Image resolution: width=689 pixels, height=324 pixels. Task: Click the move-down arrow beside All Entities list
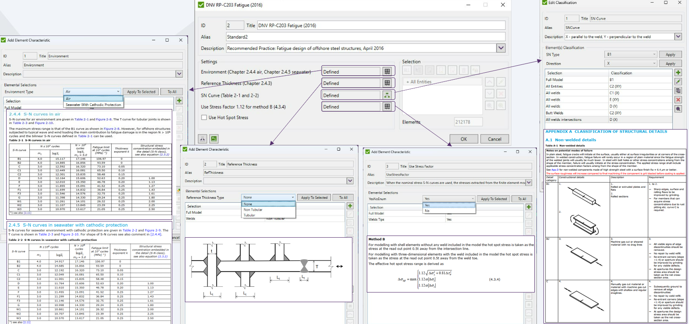pyautogui.click(x=490, y=93)
